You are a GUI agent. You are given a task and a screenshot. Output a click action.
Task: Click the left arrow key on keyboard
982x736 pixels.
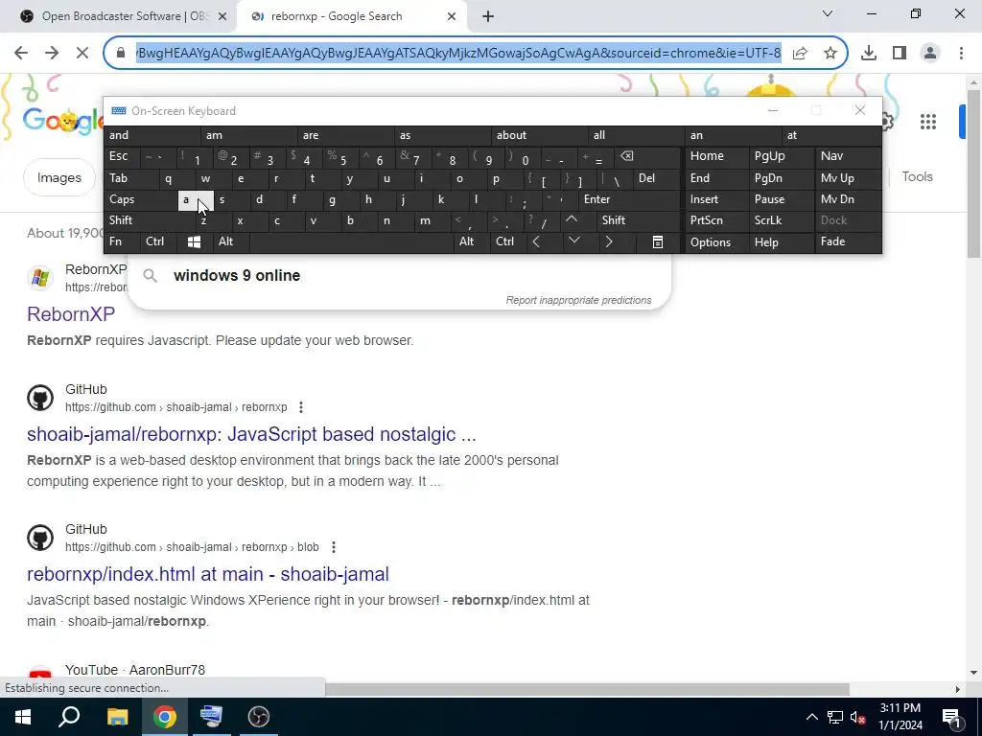(x=536, y=241)
